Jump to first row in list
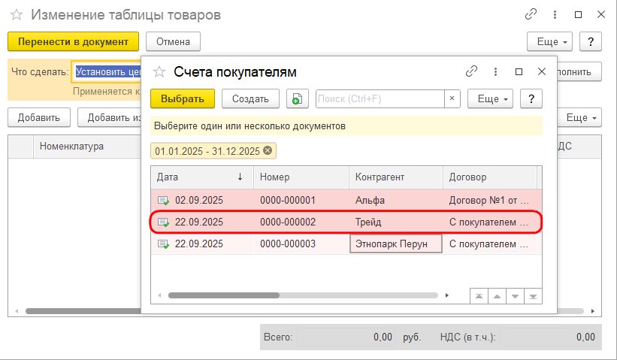 tap(479, 296)
